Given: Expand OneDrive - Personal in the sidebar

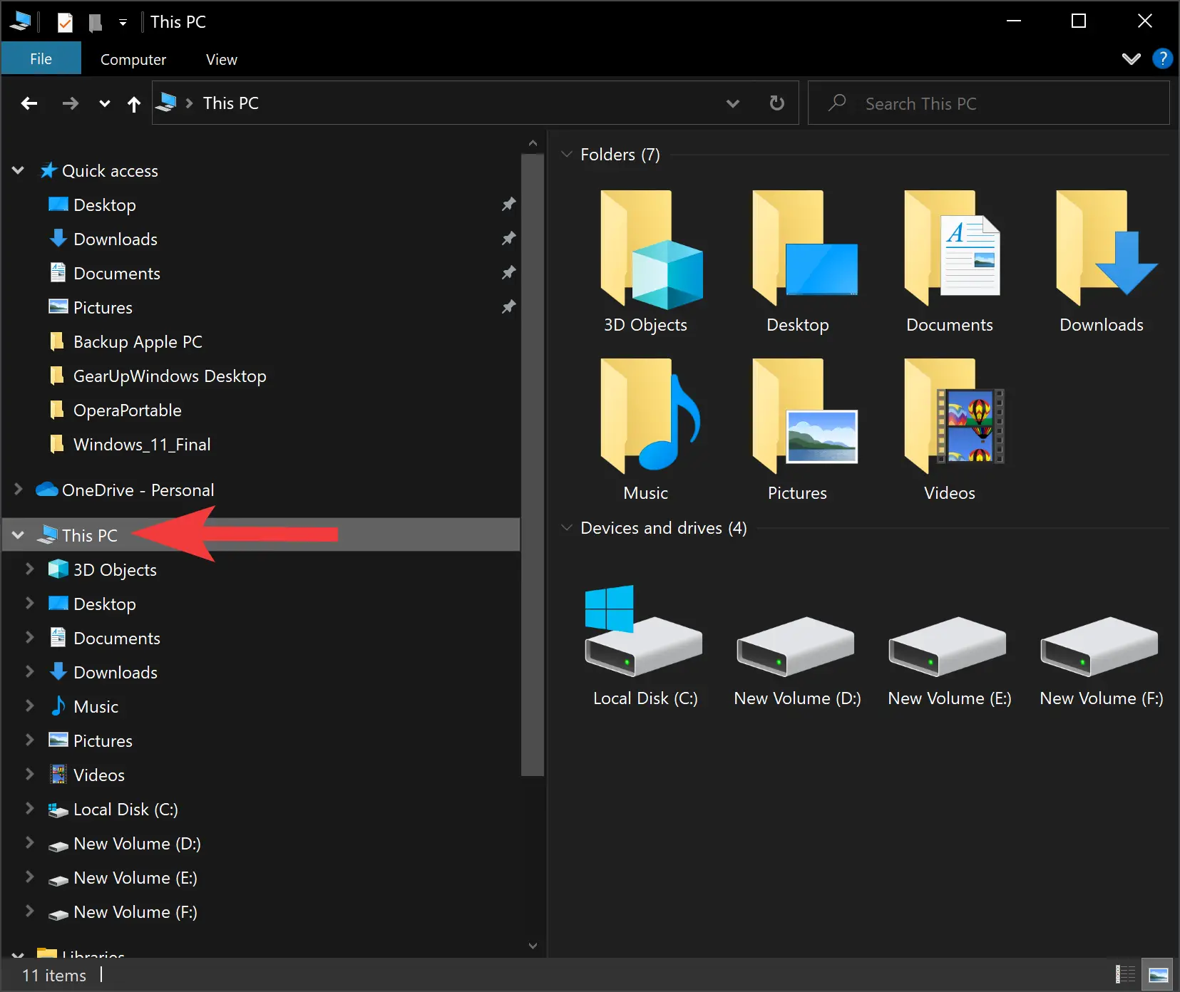Looking at the screenshot, I should 17,490.
